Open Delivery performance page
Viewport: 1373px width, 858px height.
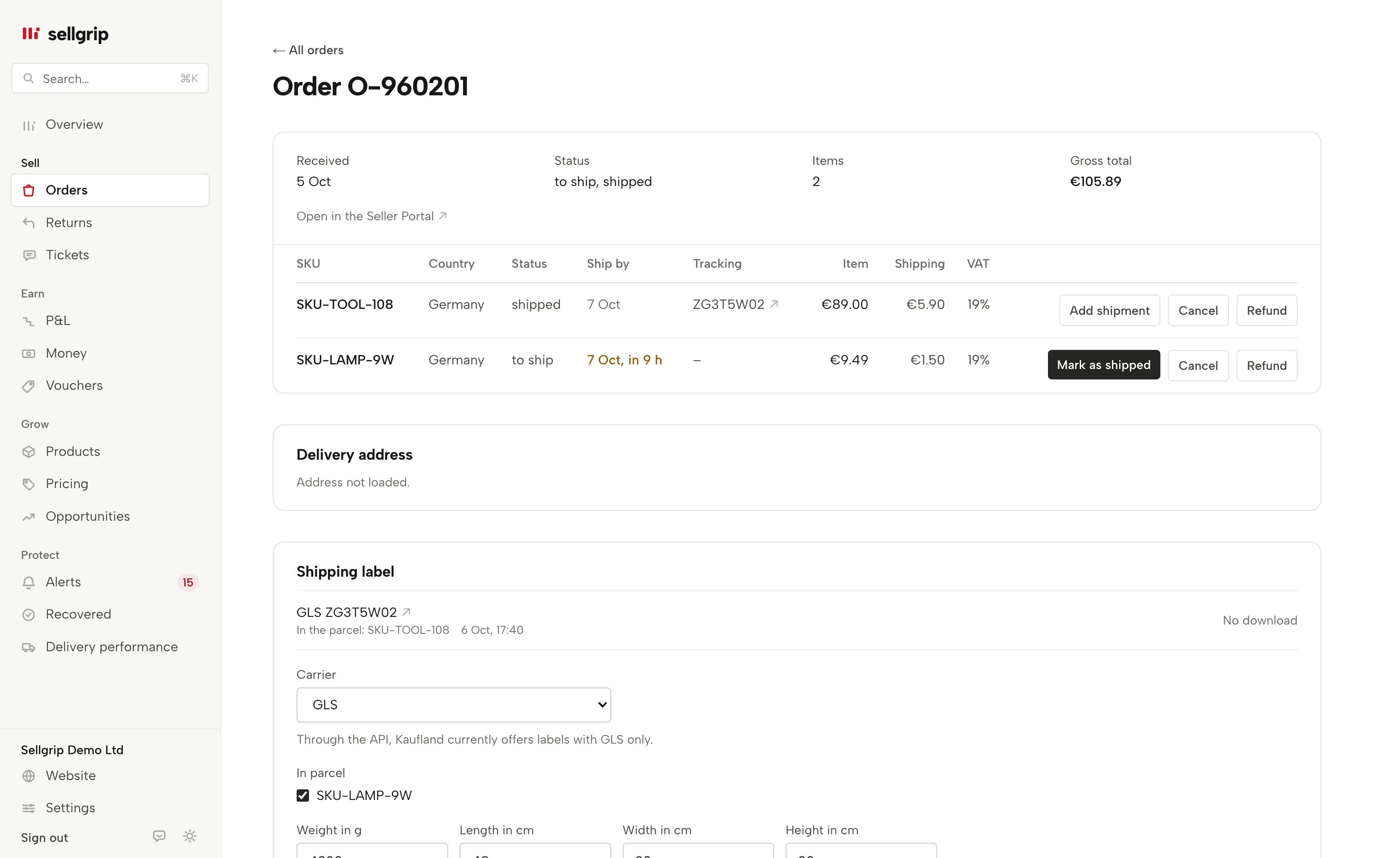point(110,647)
